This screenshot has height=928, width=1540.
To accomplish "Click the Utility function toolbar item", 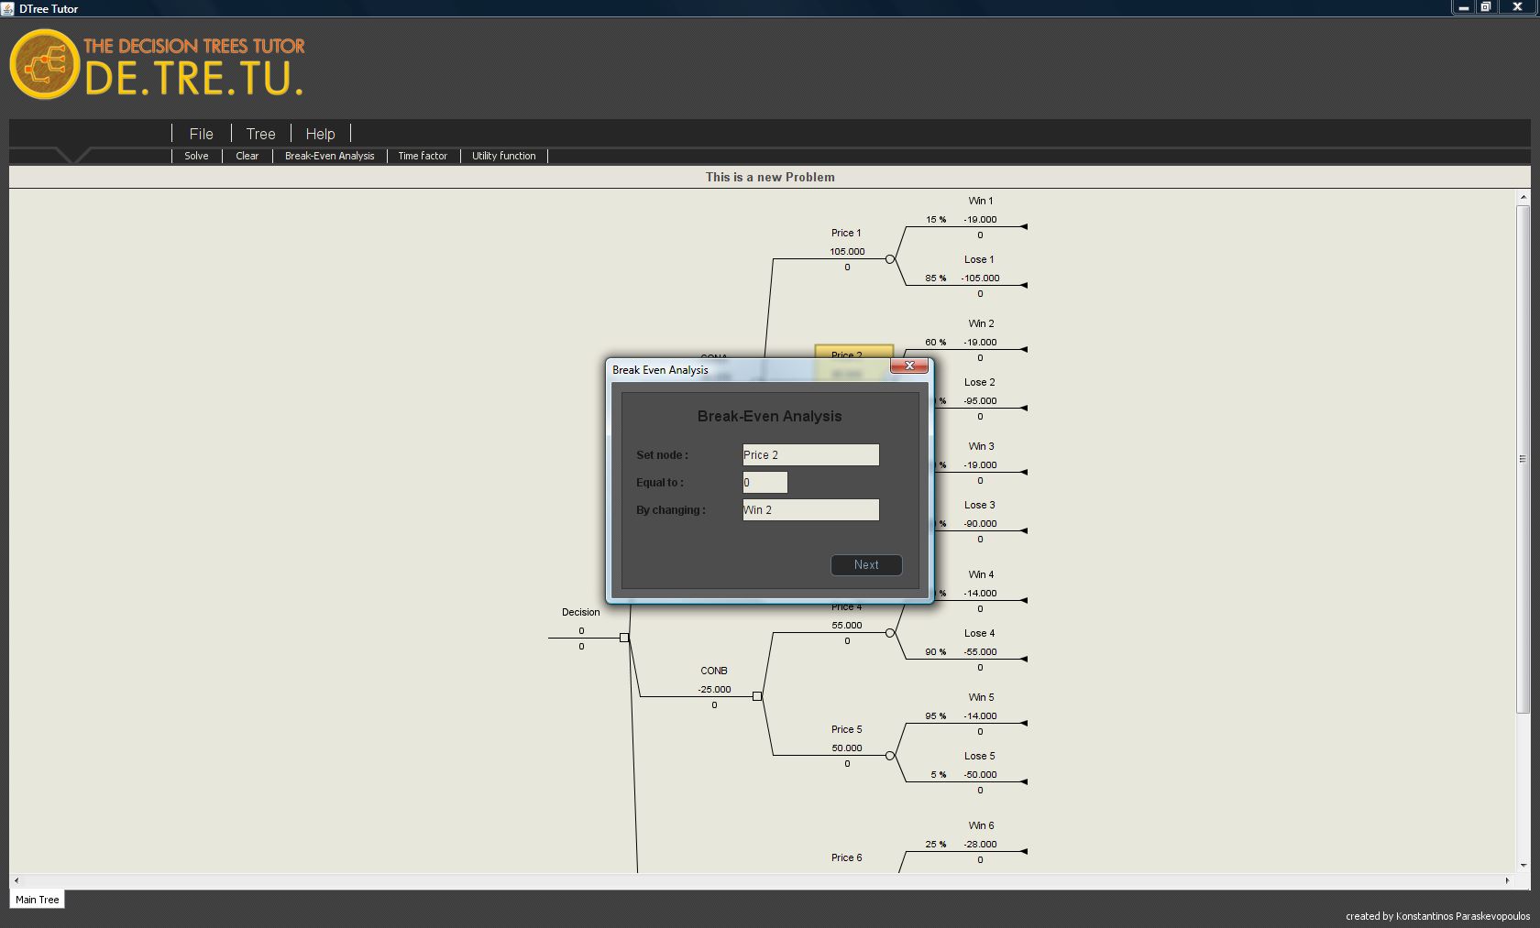I will (503, 156).
